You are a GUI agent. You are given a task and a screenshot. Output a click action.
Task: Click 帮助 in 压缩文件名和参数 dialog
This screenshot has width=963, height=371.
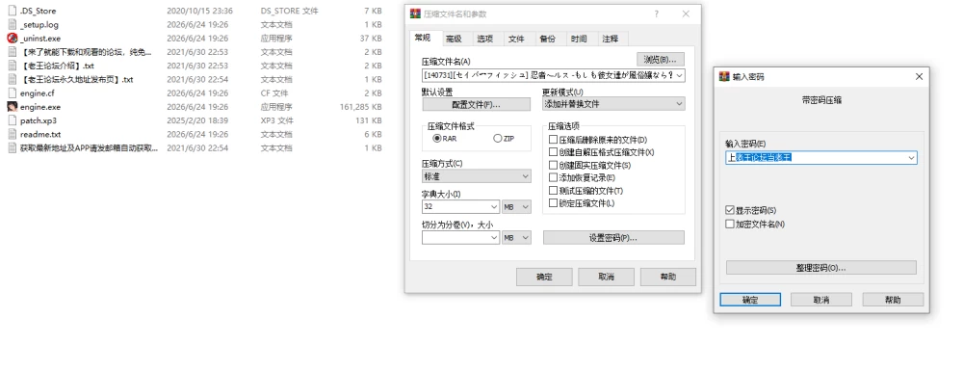pyautogui.click(x=668, y=277)
